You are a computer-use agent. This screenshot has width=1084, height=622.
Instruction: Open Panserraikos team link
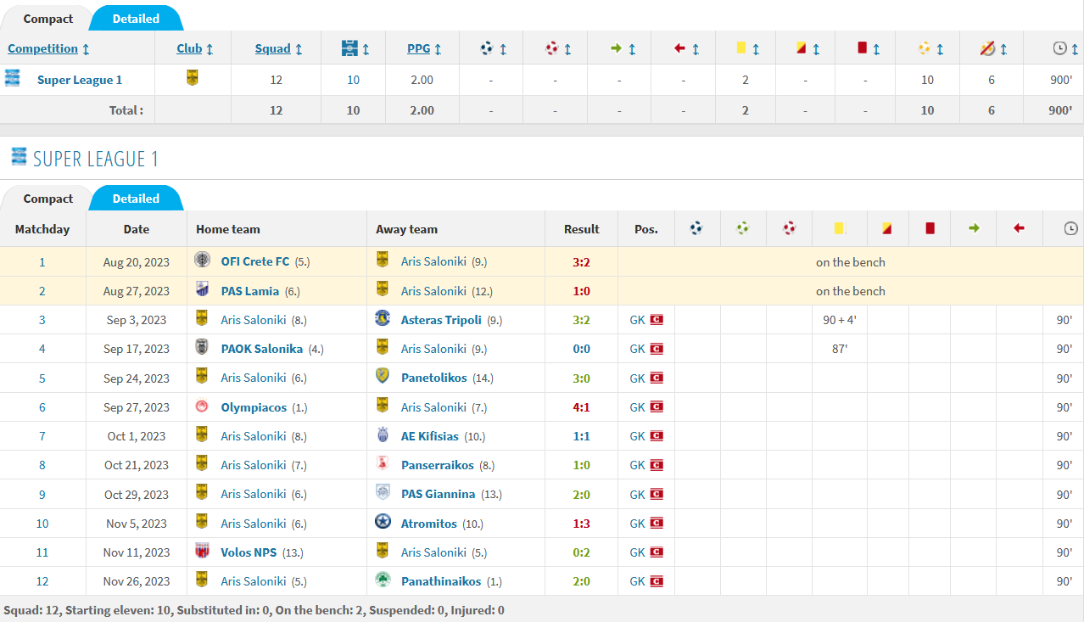click(438, 465)
